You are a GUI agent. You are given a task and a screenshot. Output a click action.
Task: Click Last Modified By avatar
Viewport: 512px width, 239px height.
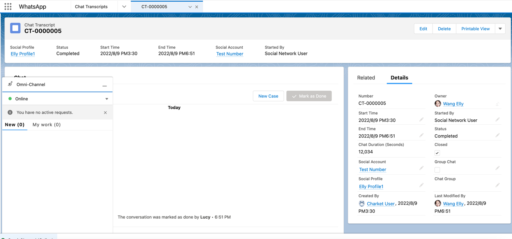point(438,204)
